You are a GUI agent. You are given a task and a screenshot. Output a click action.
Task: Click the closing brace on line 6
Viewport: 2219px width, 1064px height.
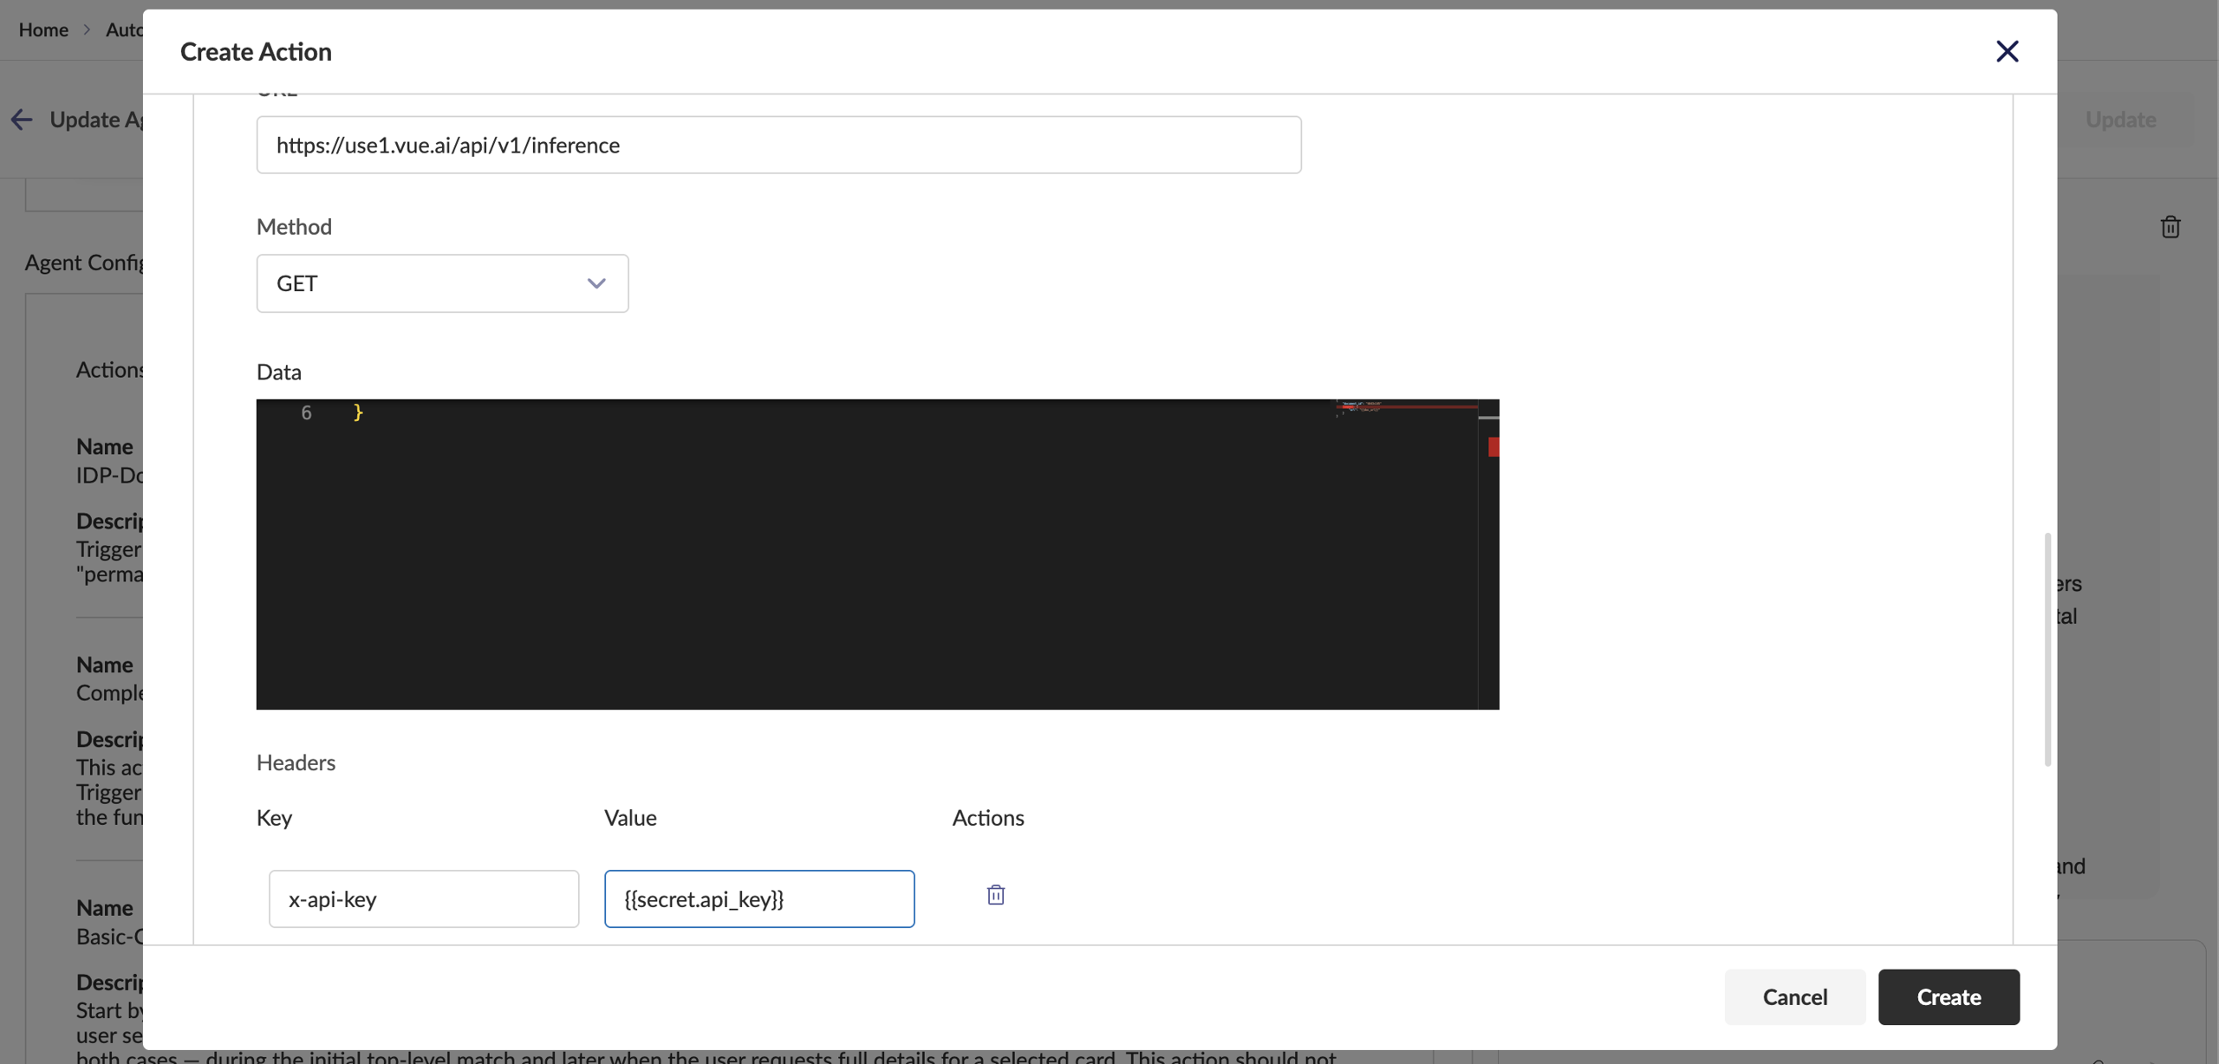358,413
